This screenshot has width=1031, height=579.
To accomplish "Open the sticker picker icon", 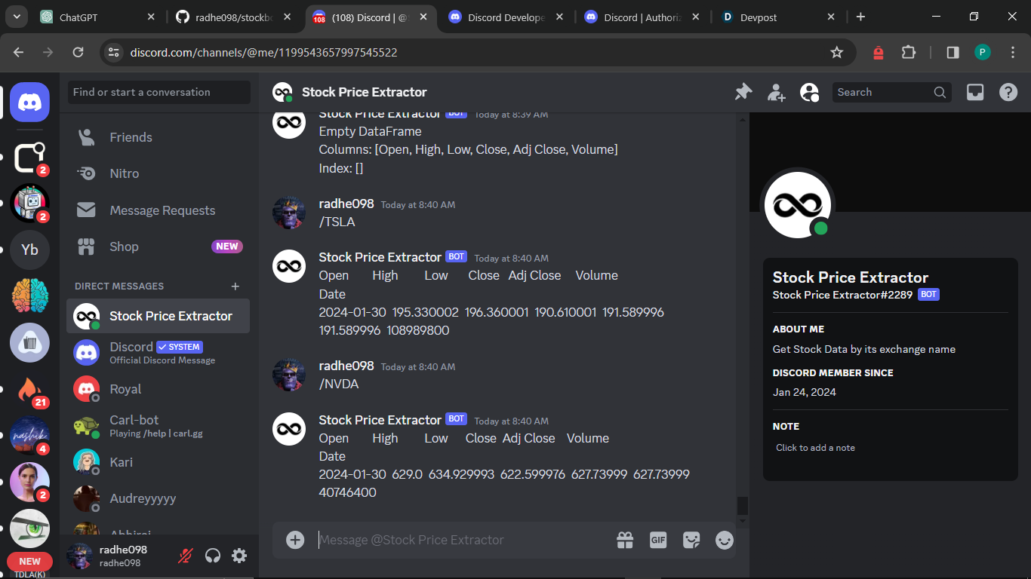I will 691,540.
